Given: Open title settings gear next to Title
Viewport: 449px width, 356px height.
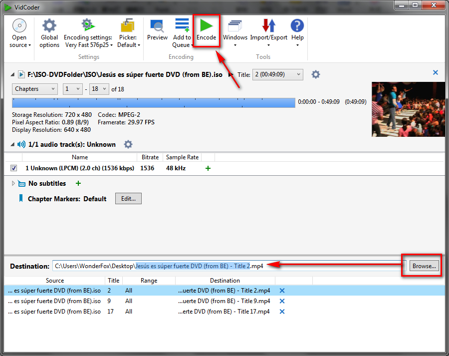Looking at the screenshot, I should tap(316, 74).
